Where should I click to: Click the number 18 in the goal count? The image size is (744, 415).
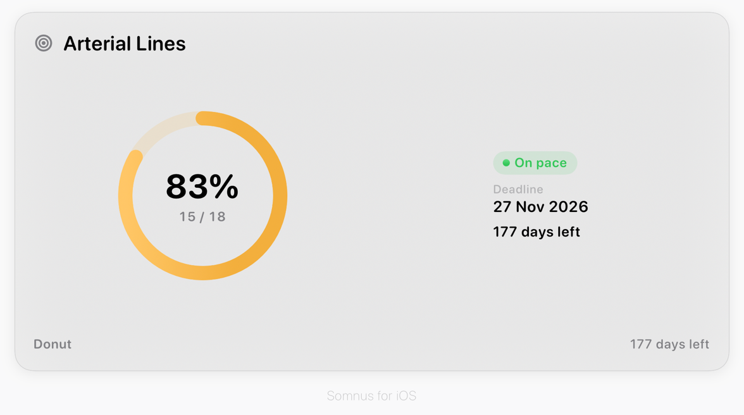click(218, 217)
